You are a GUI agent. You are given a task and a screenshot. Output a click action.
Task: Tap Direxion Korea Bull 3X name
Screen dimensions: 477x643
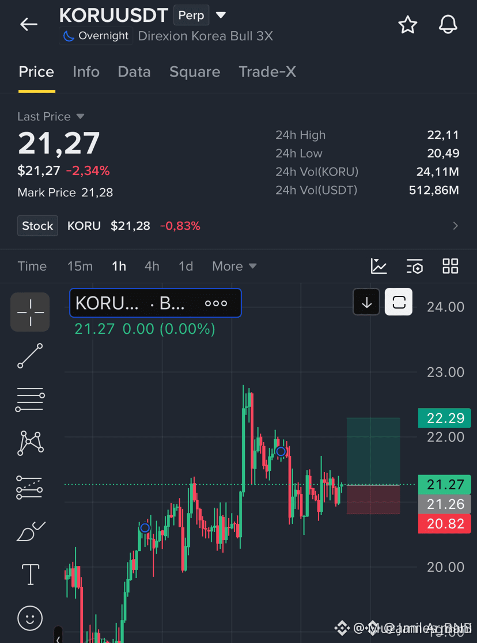(206, 36)
